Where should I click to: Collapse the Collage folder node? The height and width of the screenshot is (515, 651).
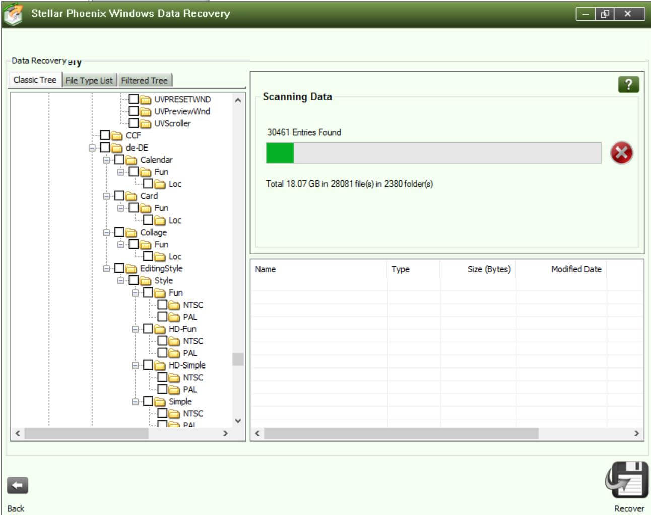[x=106, y=233]
